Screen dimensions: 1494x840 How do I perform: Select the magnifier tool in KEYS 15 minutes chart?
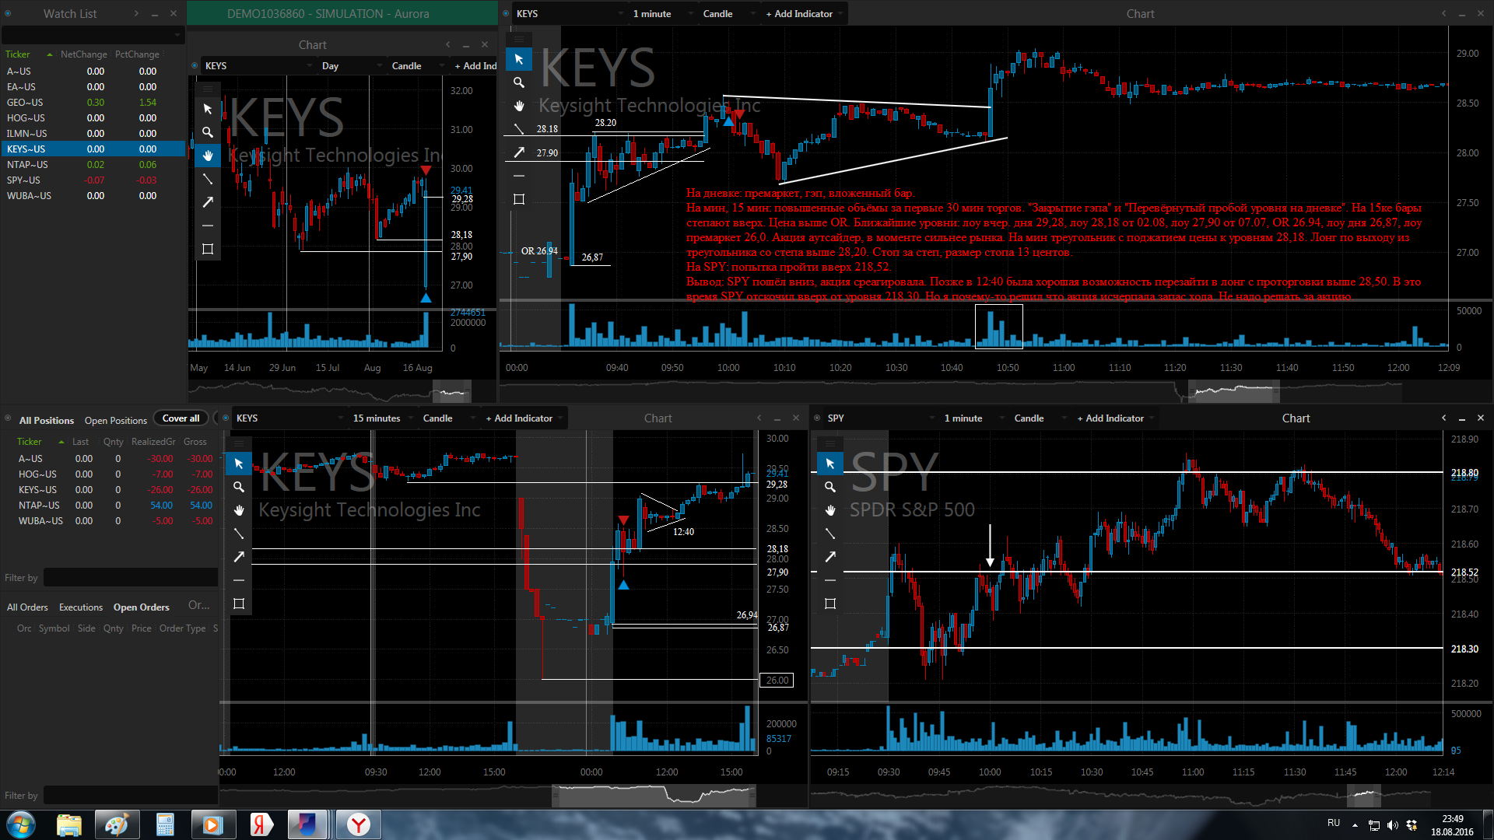point(239,487)
